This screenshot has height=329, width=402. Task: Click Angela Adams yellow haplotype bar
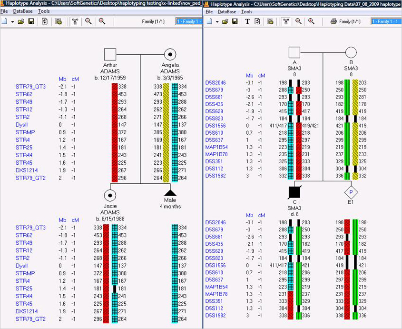coord(166,132)
